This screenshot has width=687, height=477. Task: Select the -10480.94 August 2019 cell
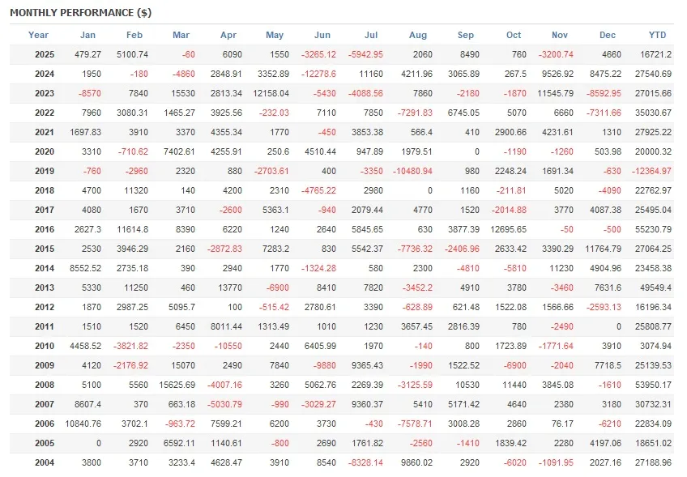[412, 171]
